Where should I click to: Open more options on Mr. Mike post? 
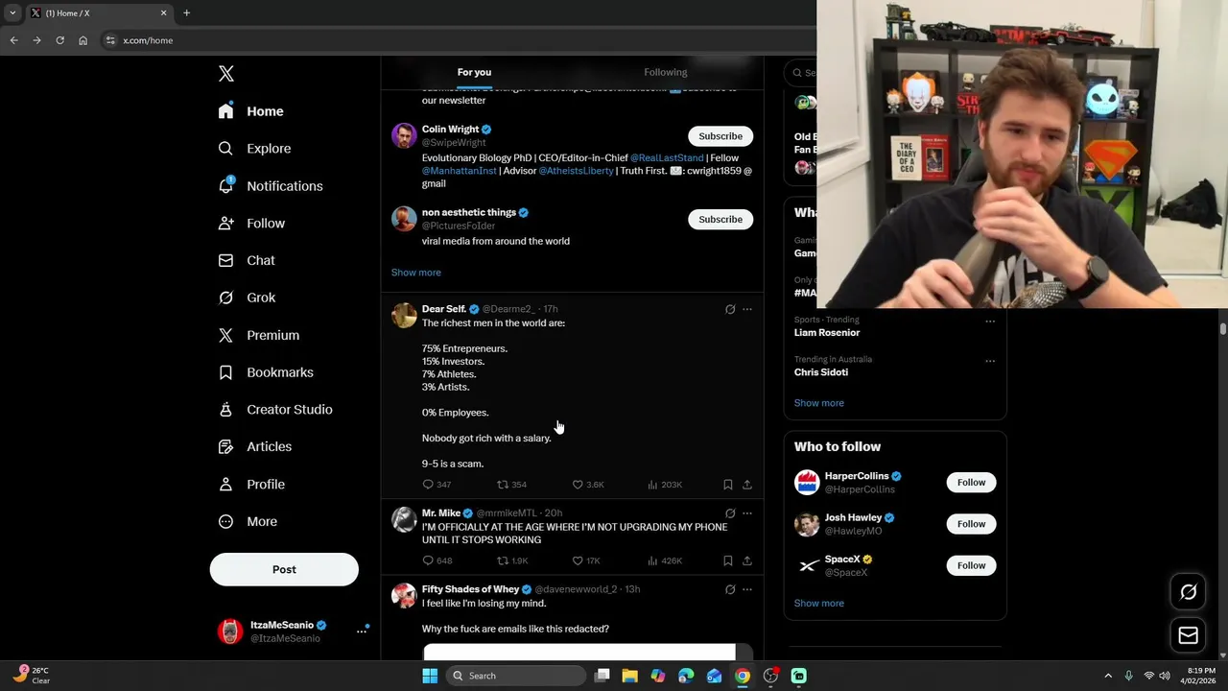point(747,513)
